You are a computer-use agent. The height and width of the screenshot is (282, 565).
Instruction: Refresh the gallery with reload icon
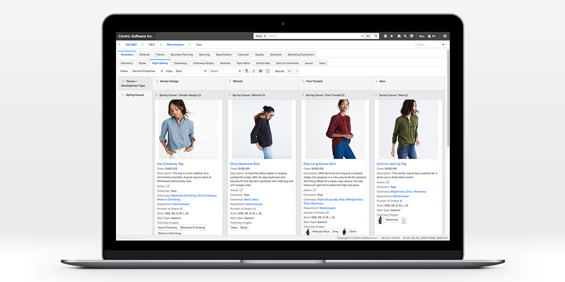[x=254, y=71]
